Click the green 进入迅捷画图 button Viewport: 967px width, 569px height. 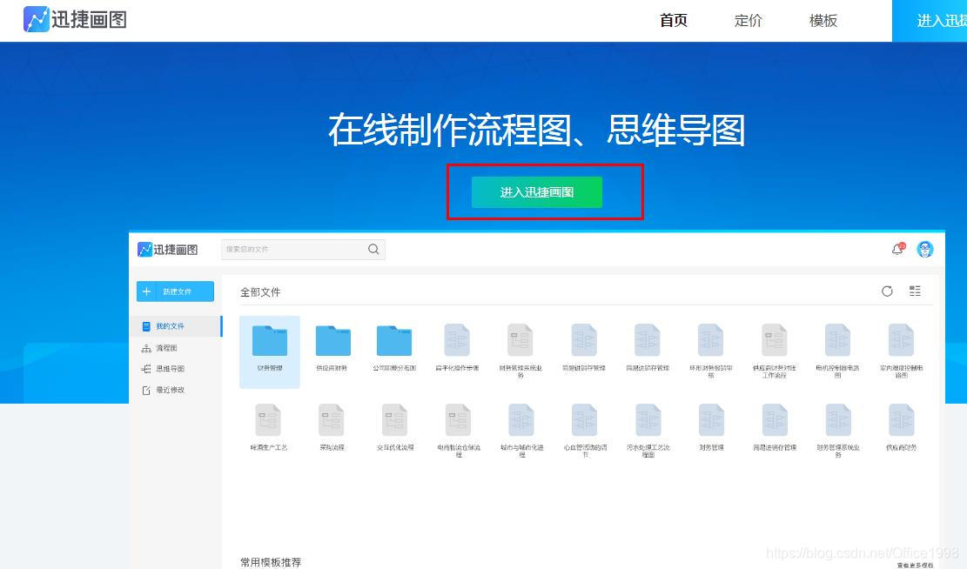click(x=536, y=192)
